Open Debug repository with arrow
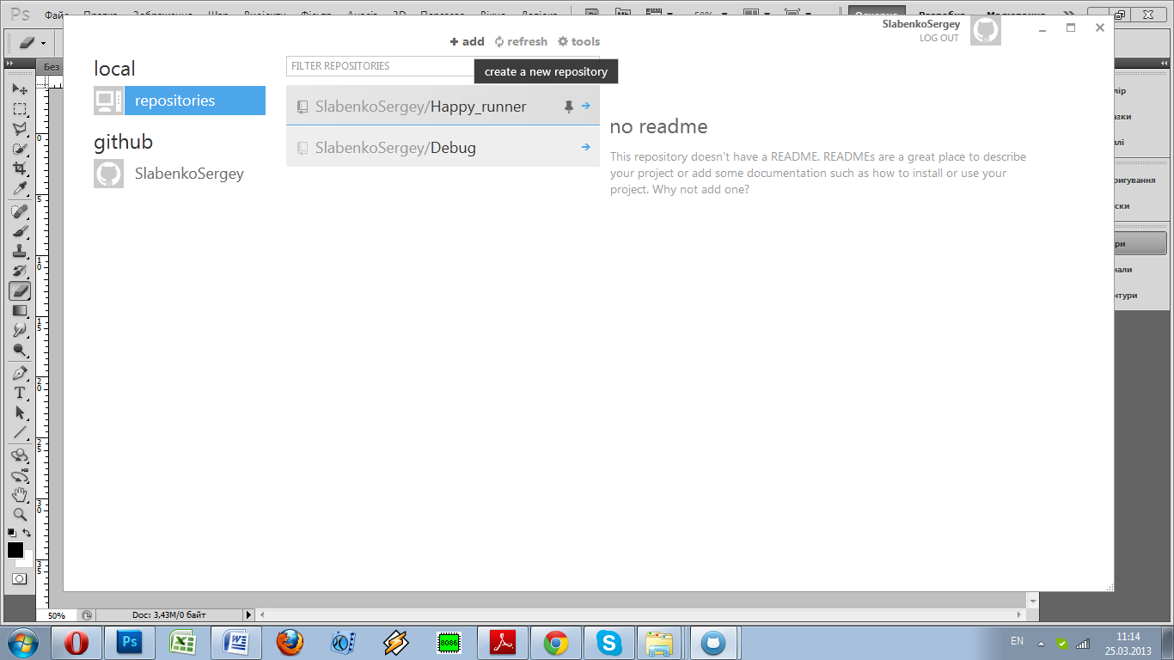The width and height of the screenshot is (1174, 660). click(586, 147)
